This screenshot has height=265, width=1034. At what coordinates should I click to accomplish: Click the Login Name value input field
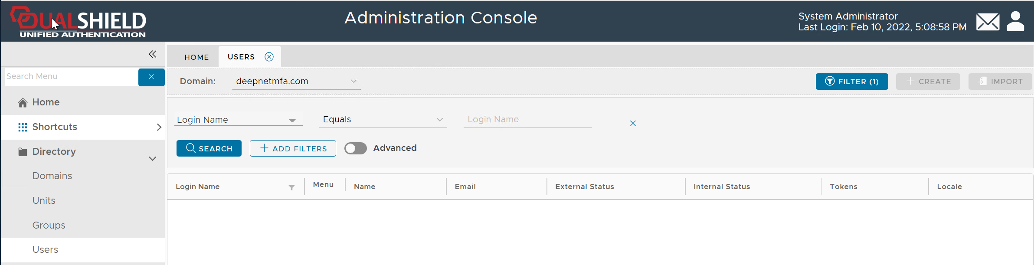point(527,120)
